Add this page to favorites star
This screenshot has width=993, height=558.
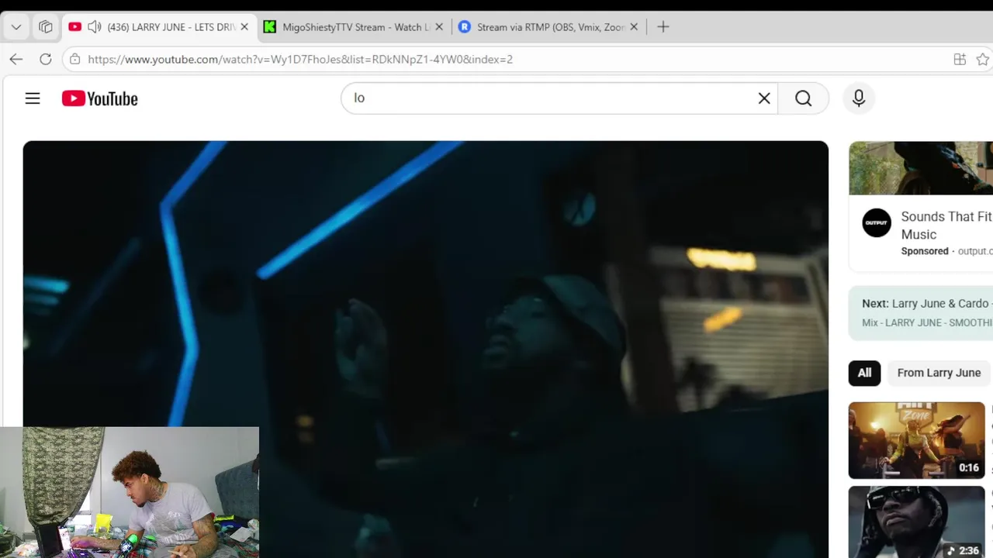pyautogui.click(x=983, y=59)
